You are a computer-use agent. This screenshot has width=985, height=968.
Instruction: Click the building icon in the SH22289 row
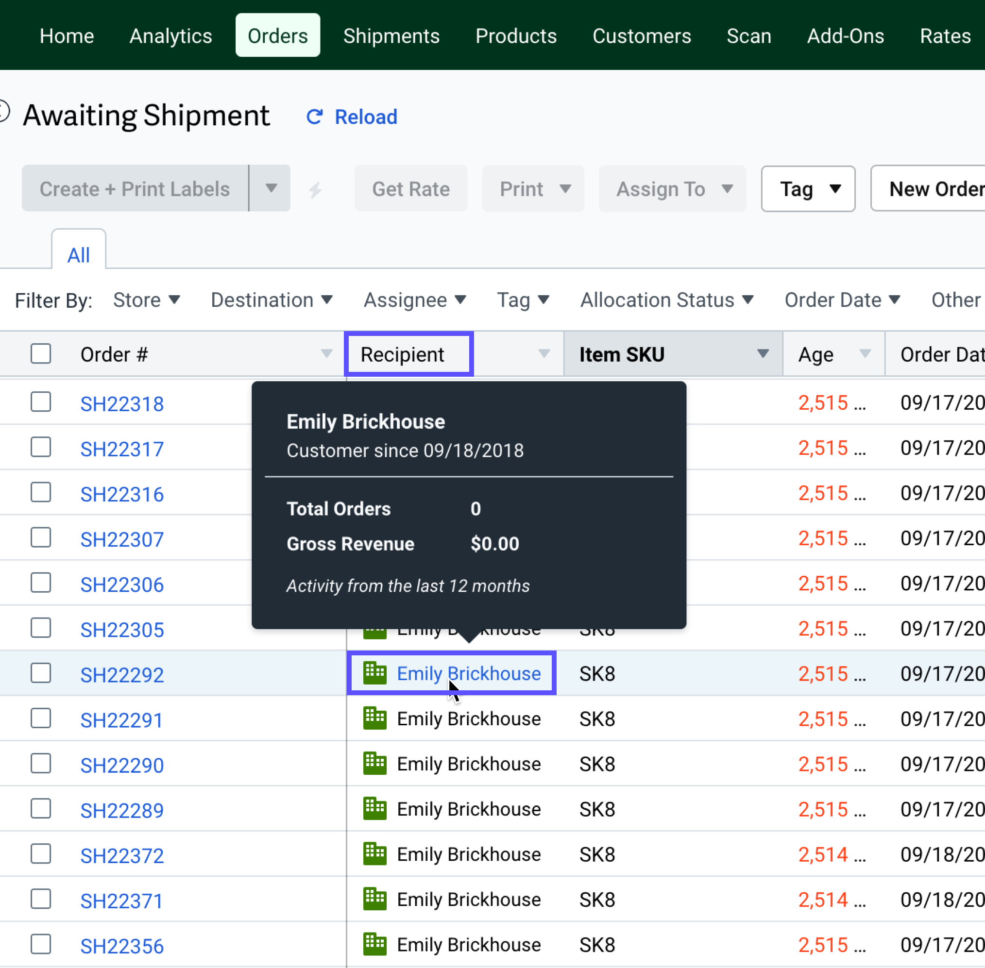375,809
